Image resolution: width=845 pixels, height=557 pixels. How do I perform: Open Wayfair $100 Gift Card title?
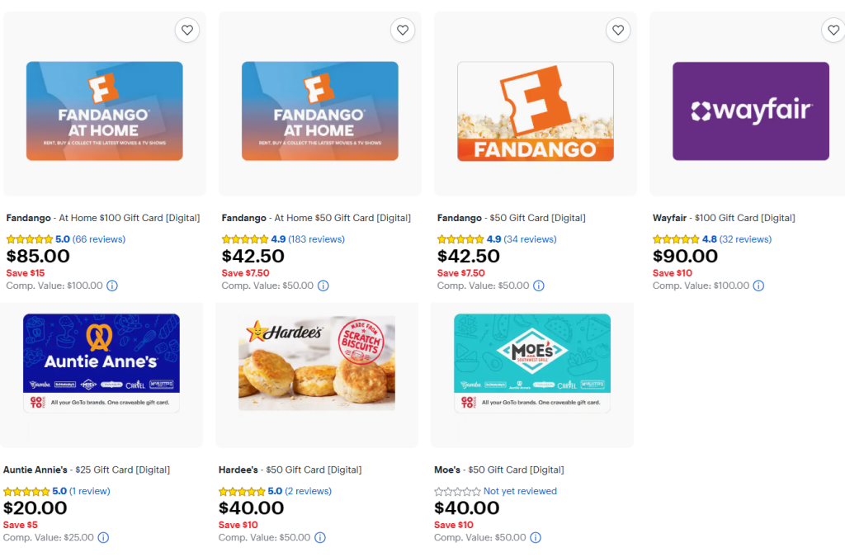click(724, 218)
